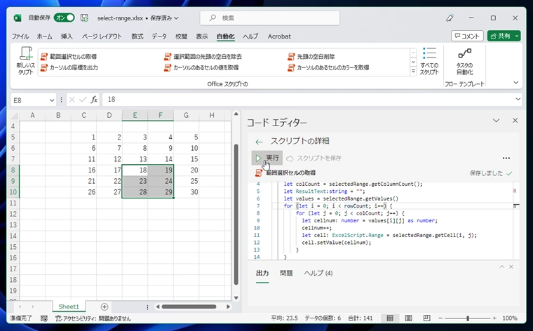Click the Excel app icon in title bar
The height and width of the screenshot is (331, 533).
coord(17,18)
